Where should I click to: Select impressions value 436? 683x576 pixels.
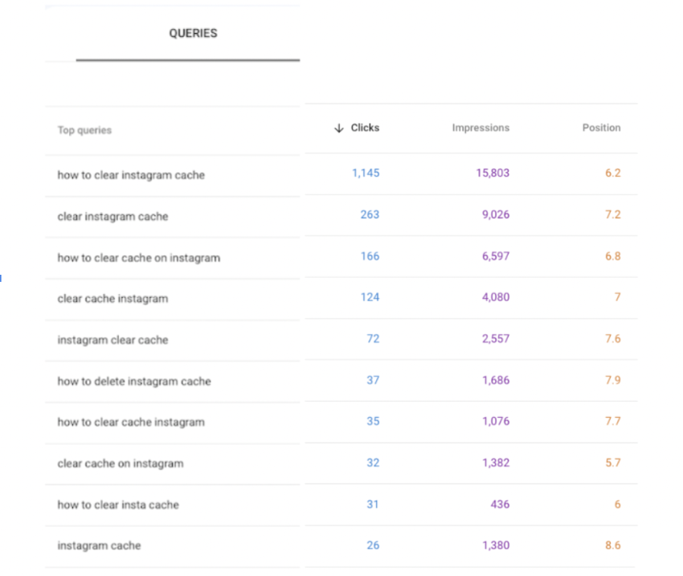click(500, 505)
